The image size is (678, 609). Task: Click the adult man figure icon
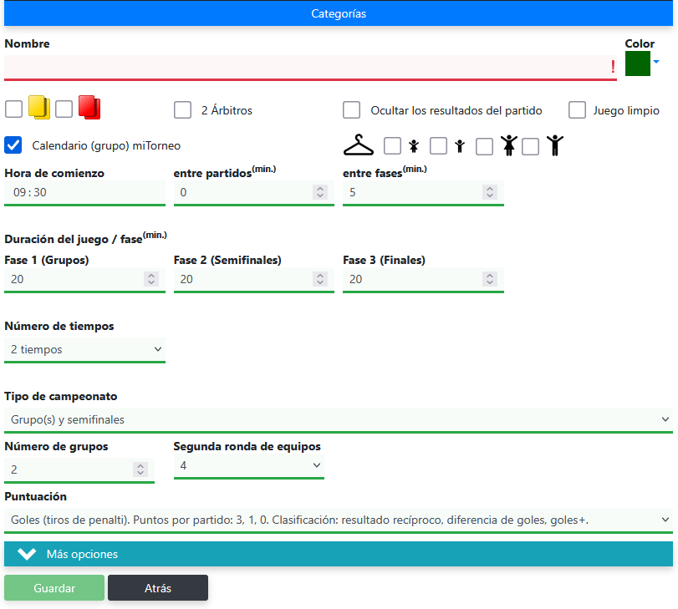555,145
